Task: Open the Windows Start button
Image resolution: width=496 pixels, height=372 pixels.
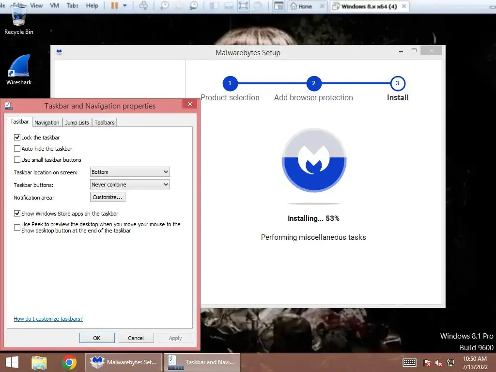Action: click(12, 362)
